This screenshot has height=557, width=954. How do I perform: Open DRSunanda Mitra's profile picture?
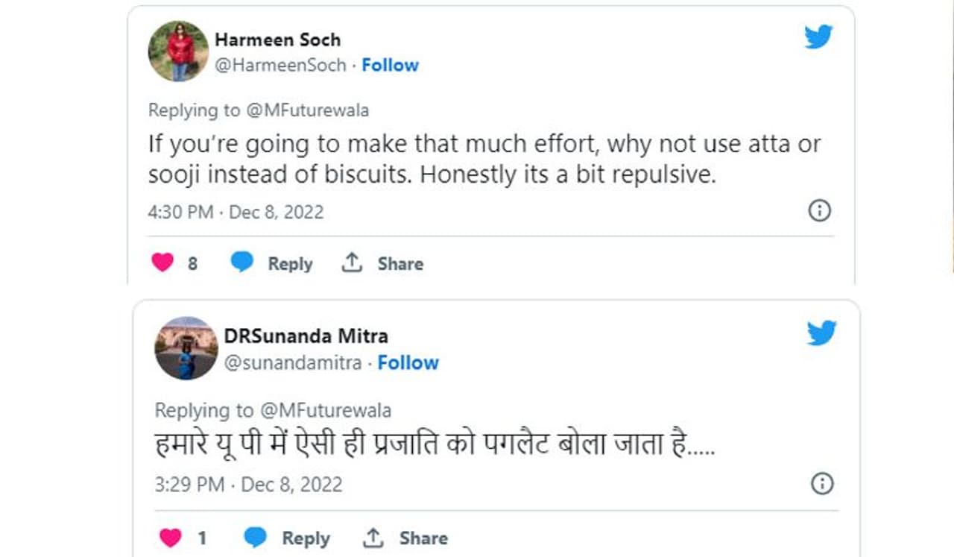[x=186, y=347]
